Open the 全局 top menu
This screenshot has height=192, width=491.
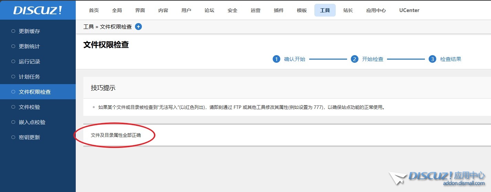[117, 10]
